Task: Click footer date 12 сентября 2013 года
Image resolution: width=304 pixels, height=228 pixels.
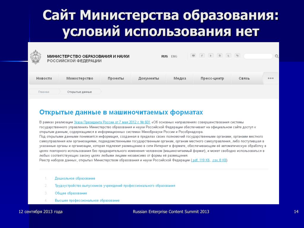Action: click(x=40, y=212)
